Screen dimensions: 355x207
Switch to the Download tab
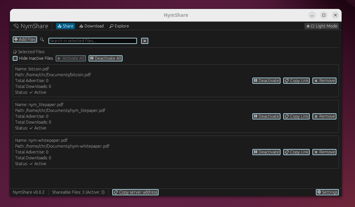click(x=91, y=26)
